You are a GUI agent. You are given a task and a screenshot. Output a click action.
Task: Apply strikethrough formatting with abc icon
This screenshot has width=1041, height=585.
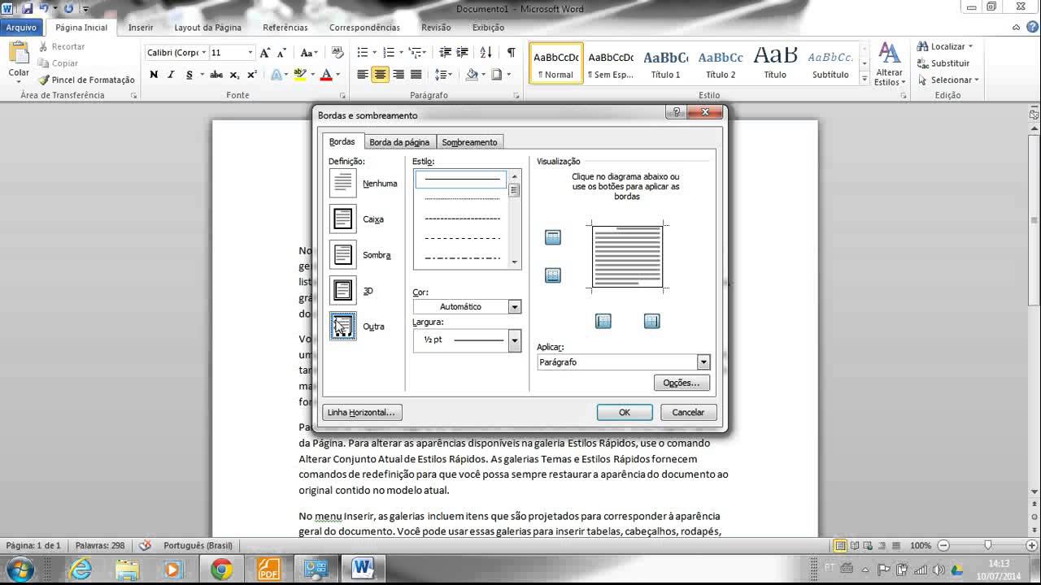[x=216, y=75]
